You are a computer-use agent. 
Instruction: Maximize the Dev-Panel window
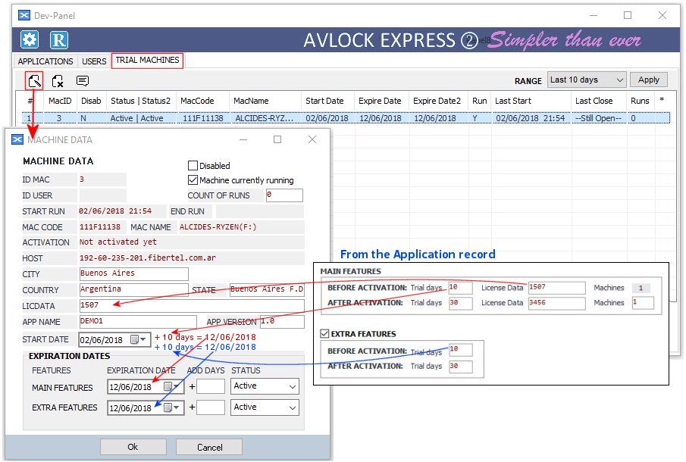(x=628, y=15)
